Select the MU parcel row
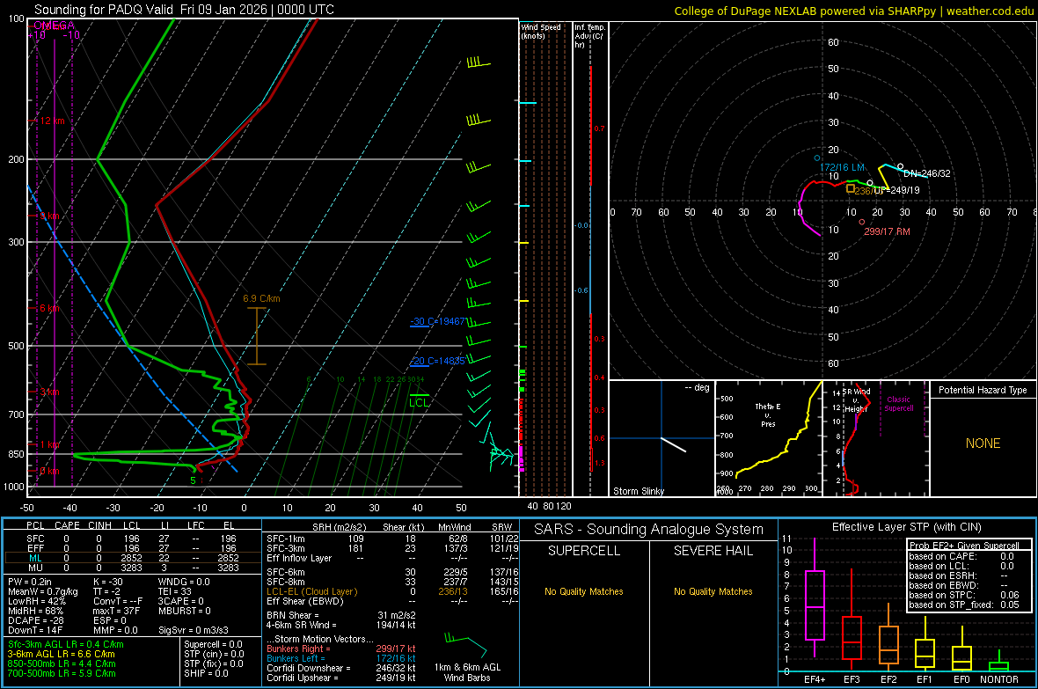This screenshot has height=689, width=1038. point(133,568)
